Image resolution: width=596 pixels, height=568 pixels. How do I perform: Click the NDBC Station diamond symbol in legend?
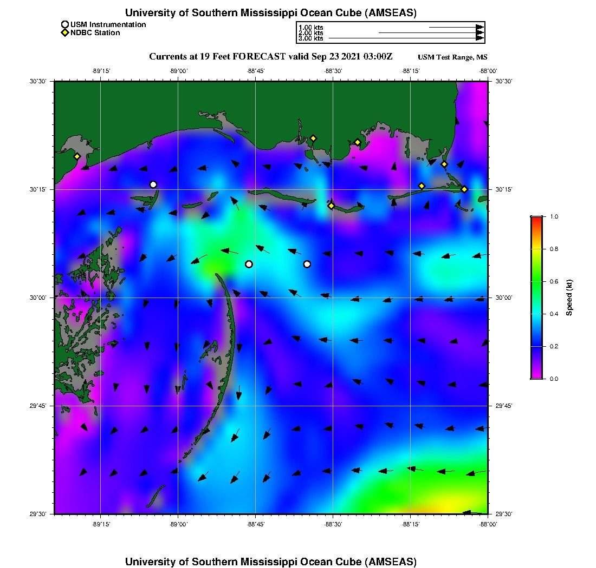65,32
